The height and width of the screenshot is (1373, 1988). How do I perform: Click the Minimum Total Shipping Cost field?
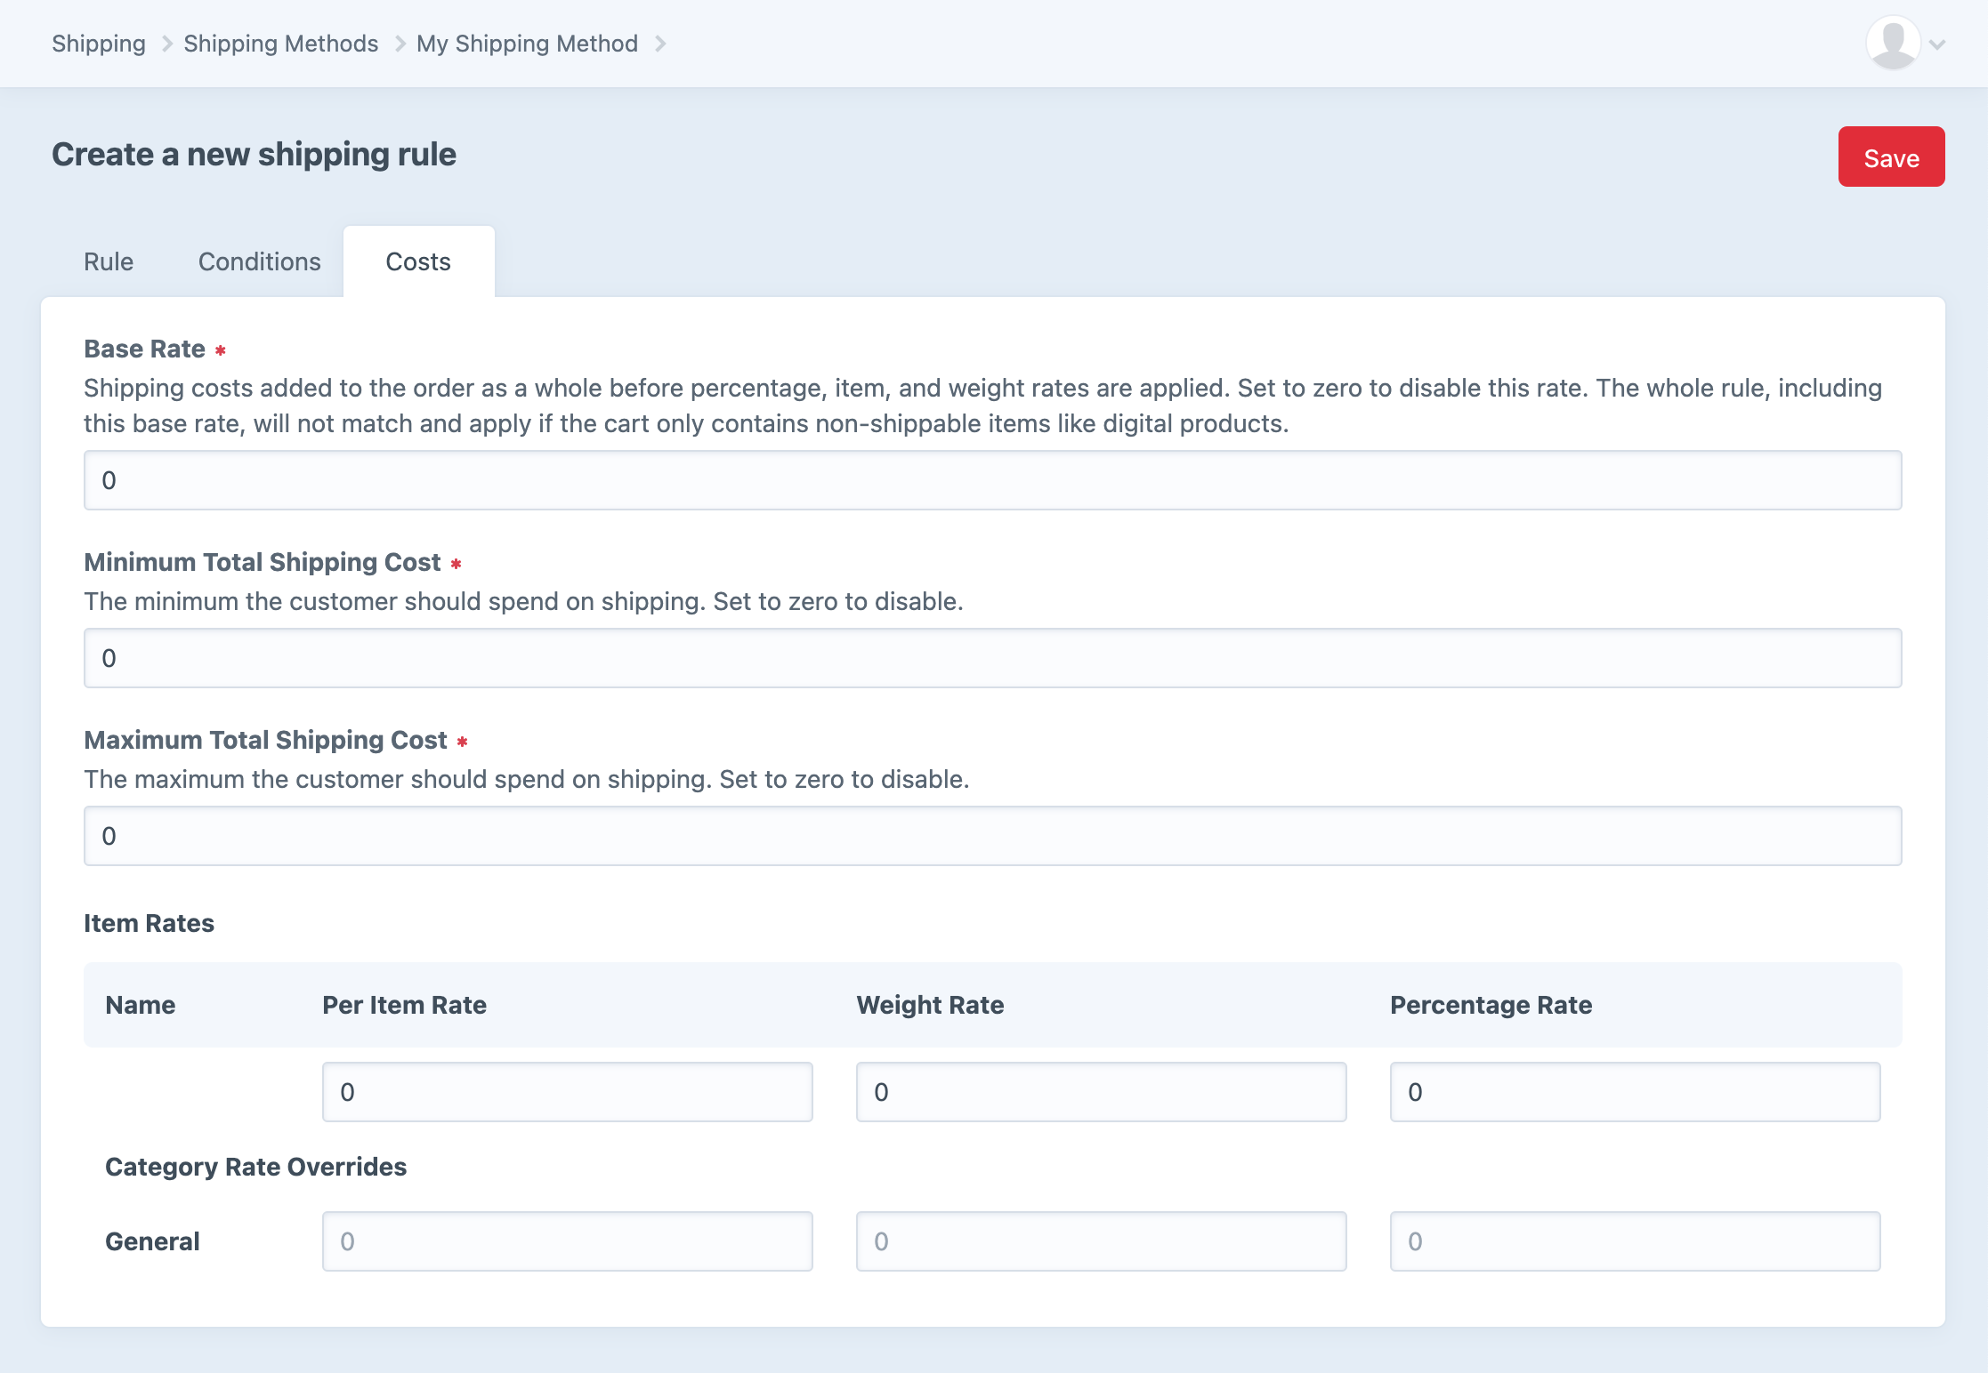(992, 658)
